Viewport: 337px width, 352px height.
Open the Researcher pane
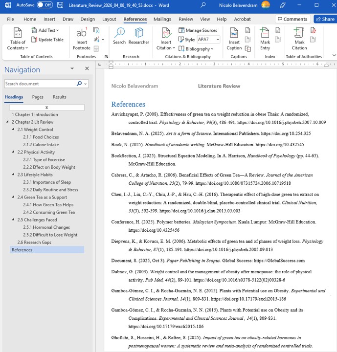tap(138, 36)
